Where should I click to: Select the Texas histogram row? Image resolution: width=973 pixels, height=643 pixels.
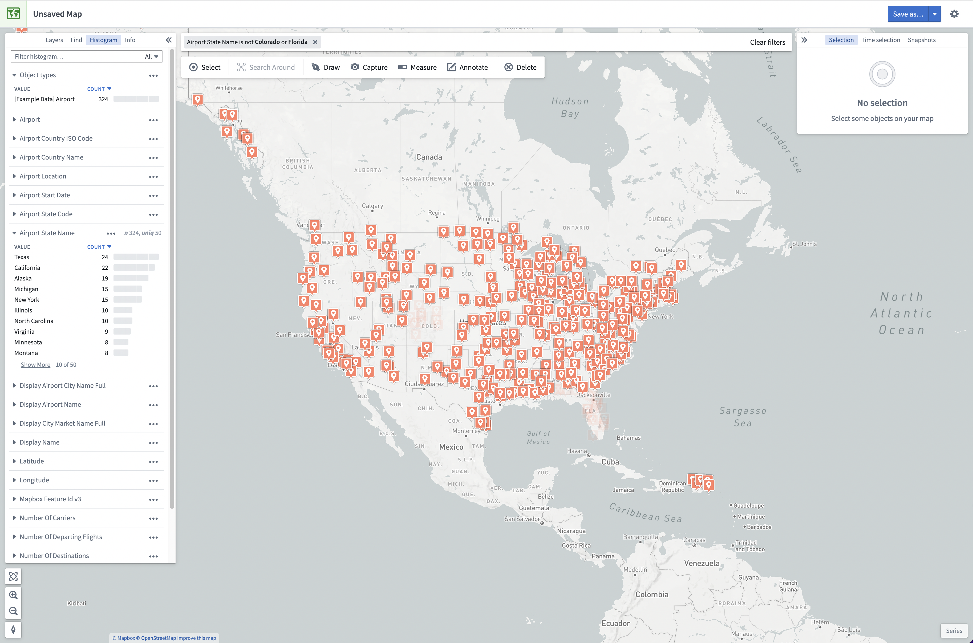[86, 257]
